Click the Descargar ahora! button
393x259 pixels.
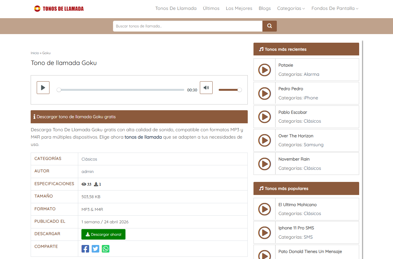click(103, 234)
